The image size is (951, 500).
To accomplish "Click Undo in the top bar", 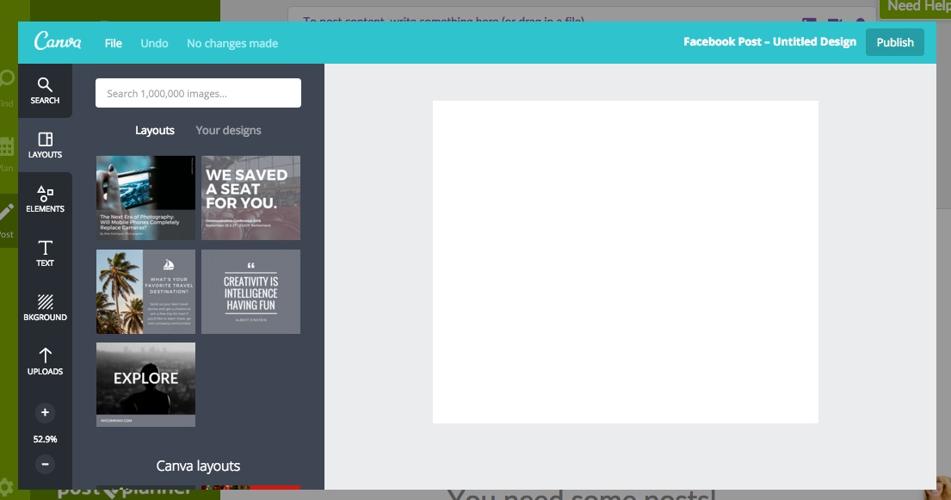I will click(154, 42).
